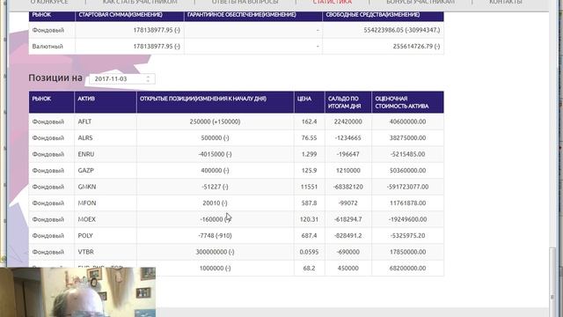Select the GAZP asset cell
The image size is (563, 317).
[x=106, y=170]
